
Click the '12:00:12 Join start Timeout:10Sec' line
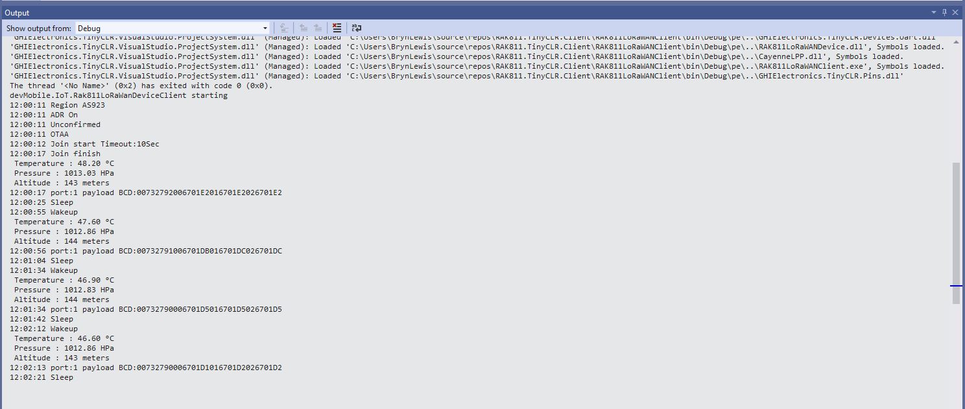[x=84, y=144]
